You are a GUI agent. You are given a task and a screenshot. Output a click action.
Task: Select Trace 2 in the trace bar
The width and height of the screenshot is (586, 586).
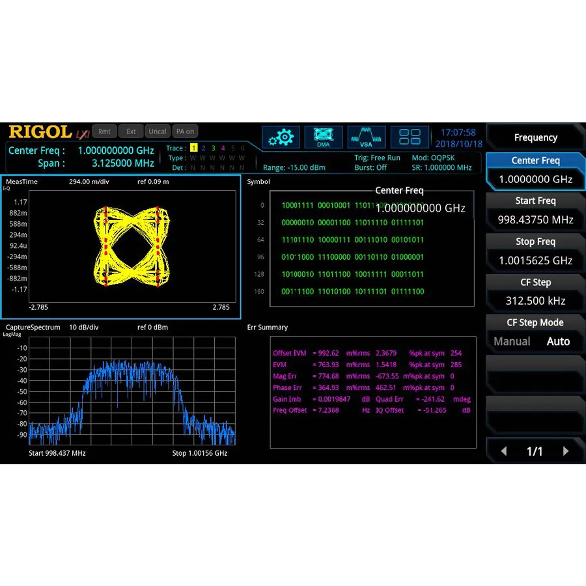(203, 148)
